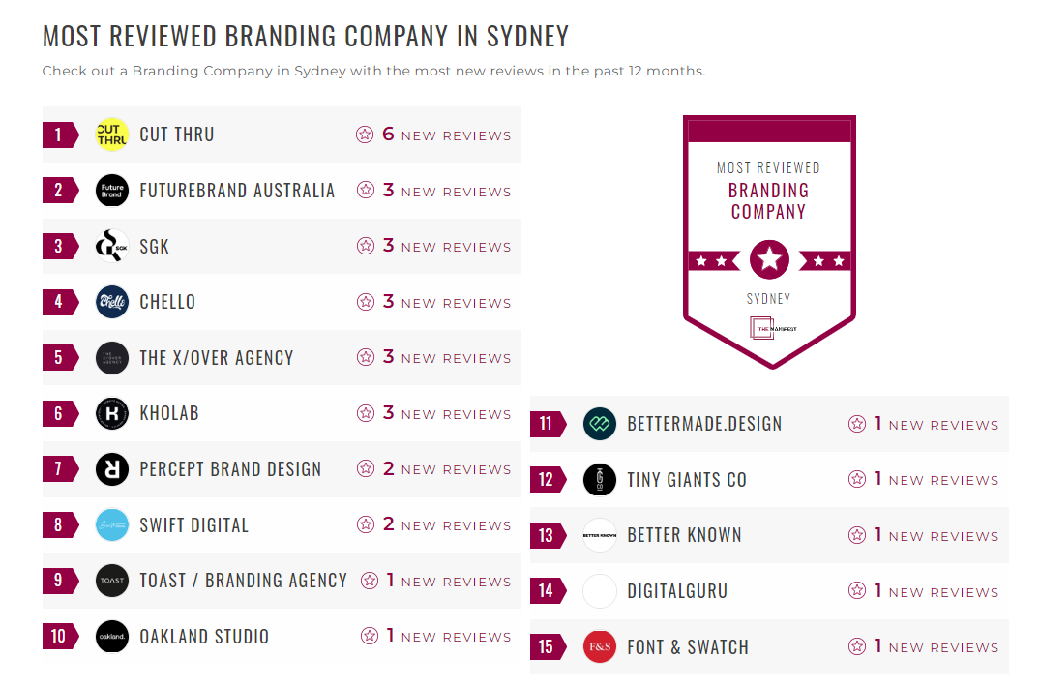Click the Kholab logo icon

coord(112,413)
